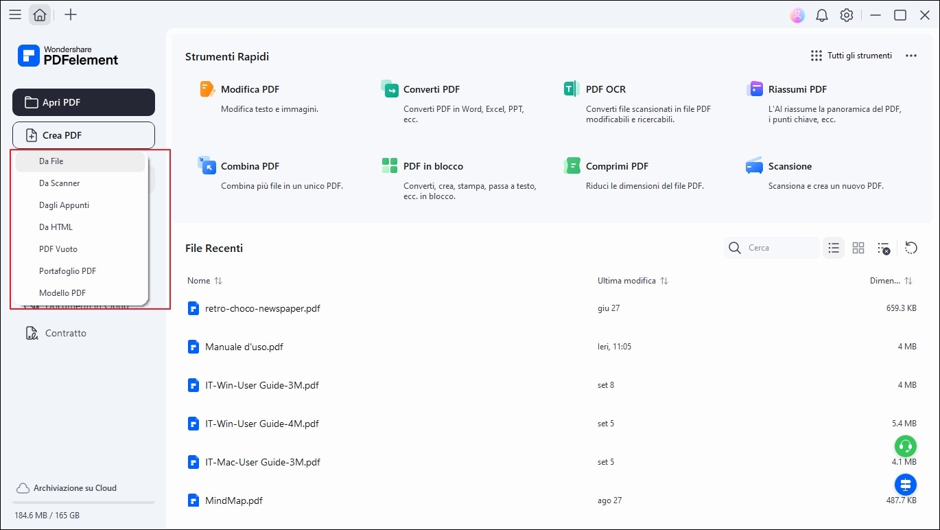This screenshot has height=530, width=940.
Task: Switch to grid view of recent files
Action: 858,248
